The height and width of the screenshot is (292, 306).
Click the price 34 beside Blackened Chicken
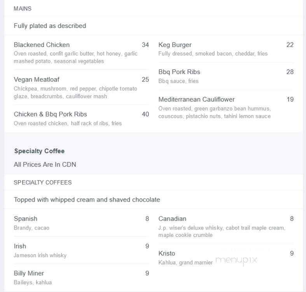[145, 45]
